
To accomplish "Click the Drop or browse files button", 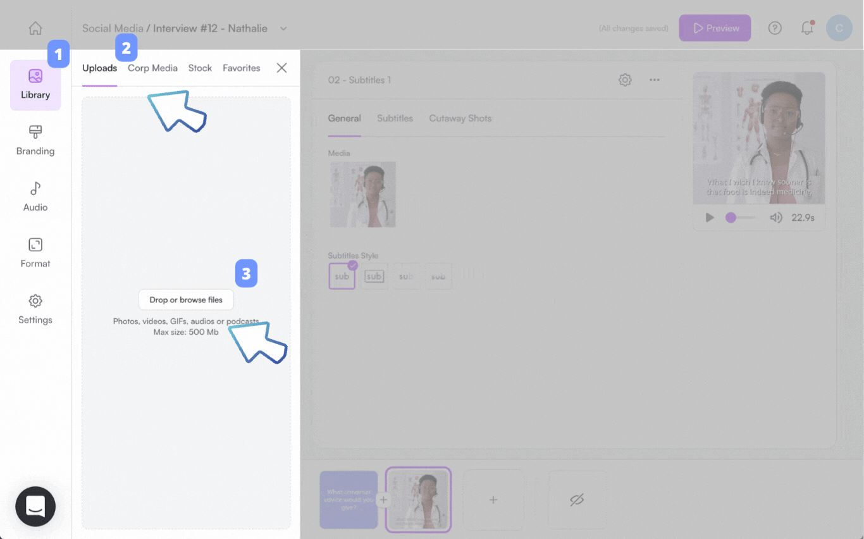I will tap(186, 300).
